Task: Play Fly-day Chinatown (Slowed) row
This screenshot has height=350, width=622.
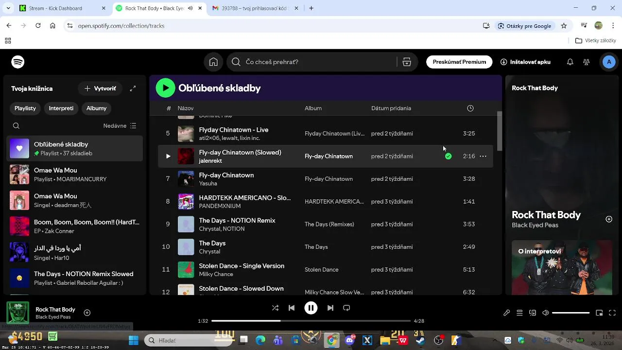Action: pyautogui.click(x=168, y=156)
